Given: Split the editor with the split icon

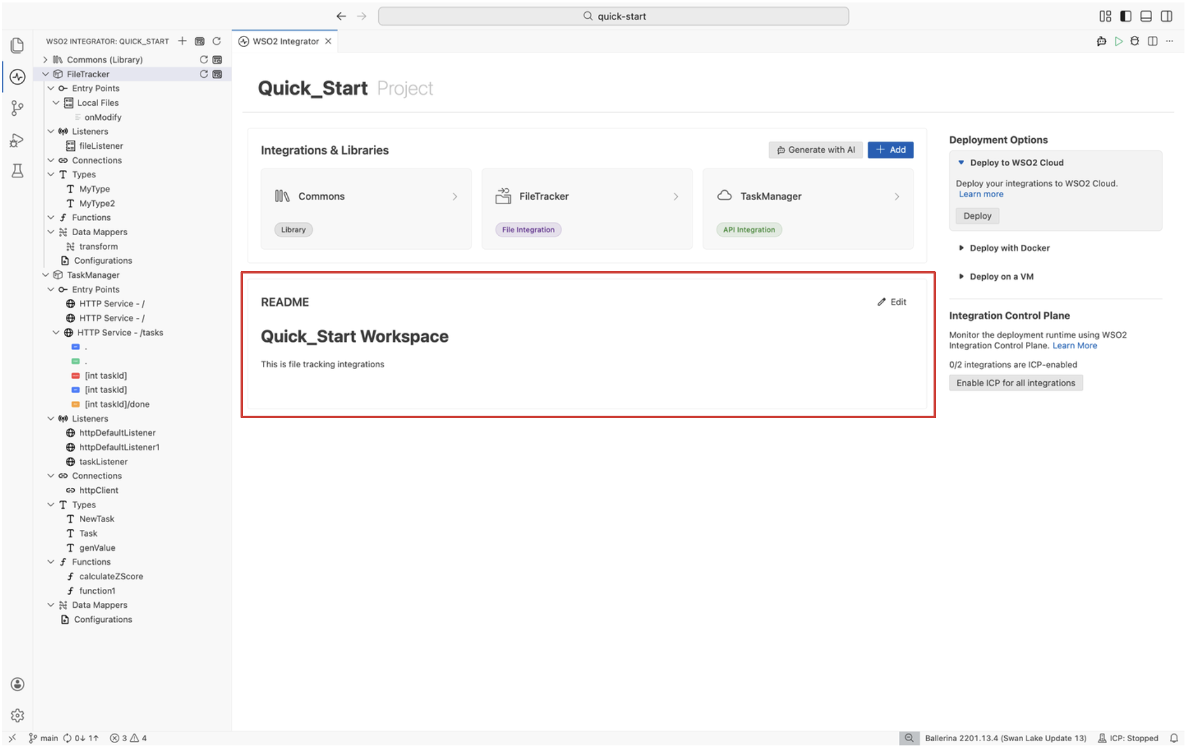Looking at the screenshot, I should [1153, 41].
